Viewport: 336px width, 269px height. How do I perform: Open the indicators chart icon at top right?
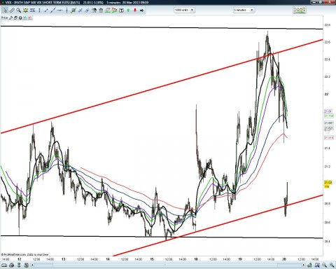300,10
